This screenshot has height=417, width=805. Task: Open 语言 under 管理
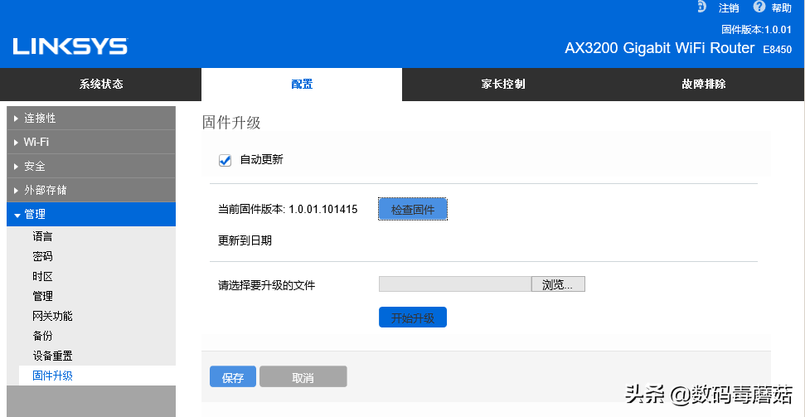pyautogui.click(x=42, y=237)
